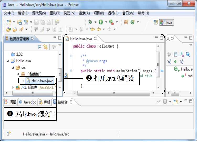
Task: Switch to the Javadoc tab
Action: click(28, 102)
